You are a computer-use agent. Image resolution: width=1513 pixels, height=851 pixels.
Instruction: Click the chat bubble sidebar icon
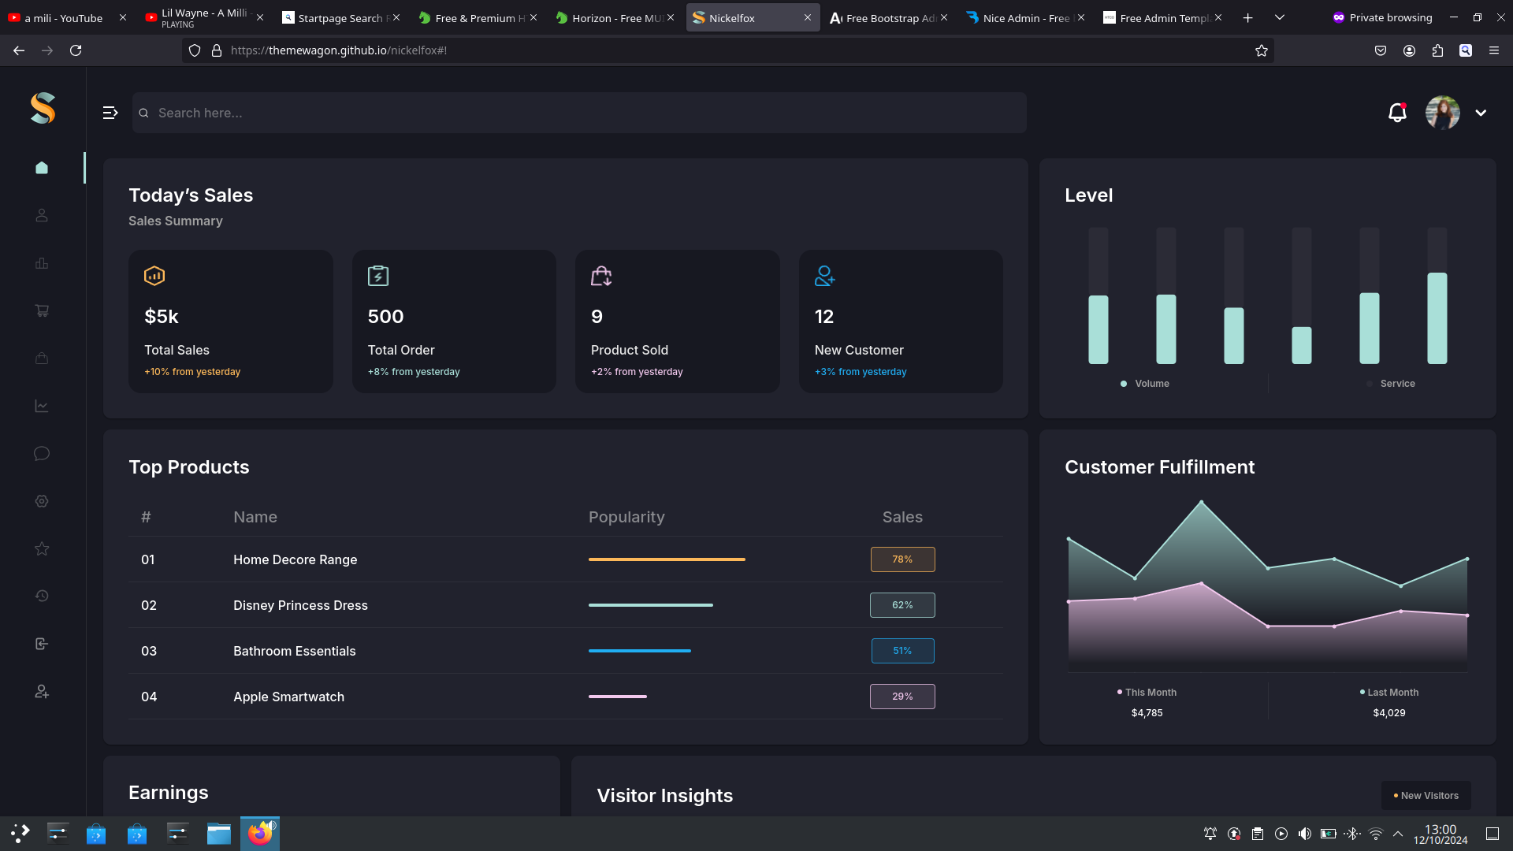(42, 454)
